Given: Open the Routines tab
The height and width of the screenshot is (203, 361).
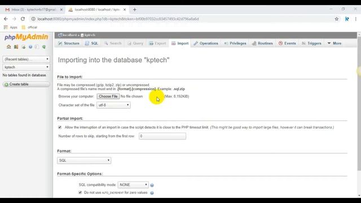Looking at the screenshot, I should pos(262,43).
